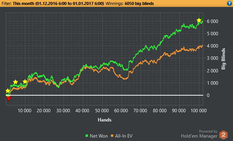Click the lowest yellow star near graph start

pyautogui.click(x=8, y=91)
